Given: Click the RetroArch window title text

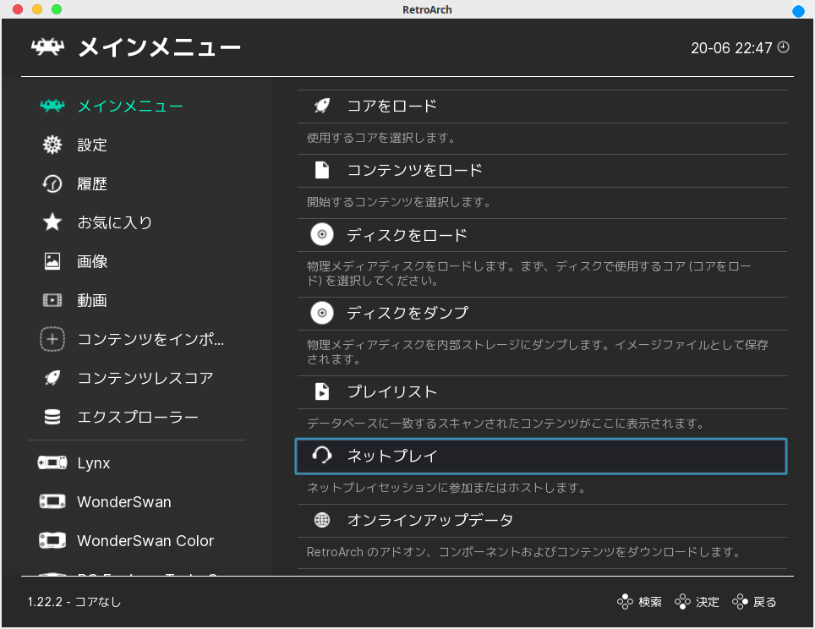Looking at the screenshot, I should click(x=427, y=9).
